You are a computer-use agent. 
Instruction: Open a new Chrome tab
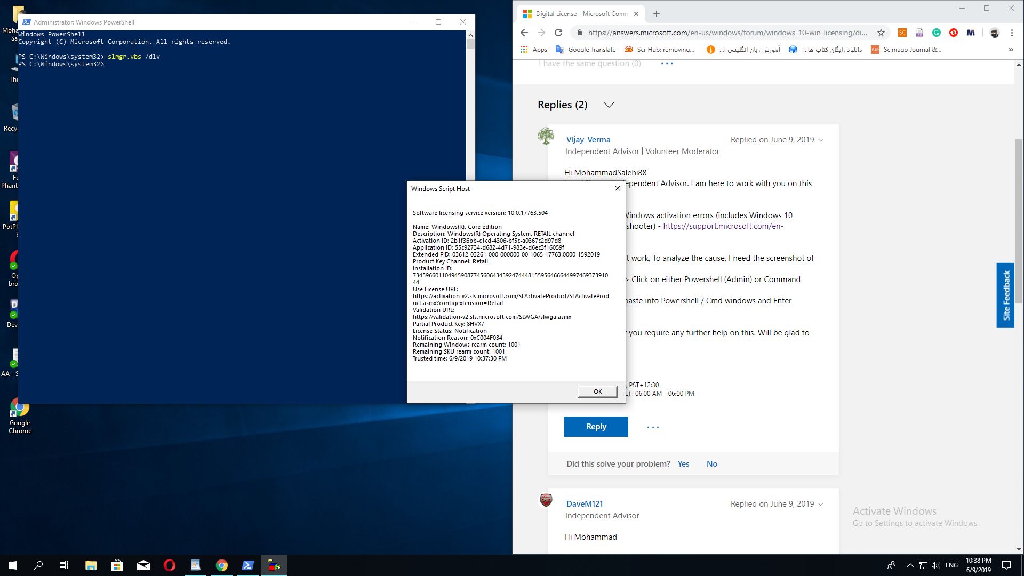pyautogui.click(x=657, y=14)
